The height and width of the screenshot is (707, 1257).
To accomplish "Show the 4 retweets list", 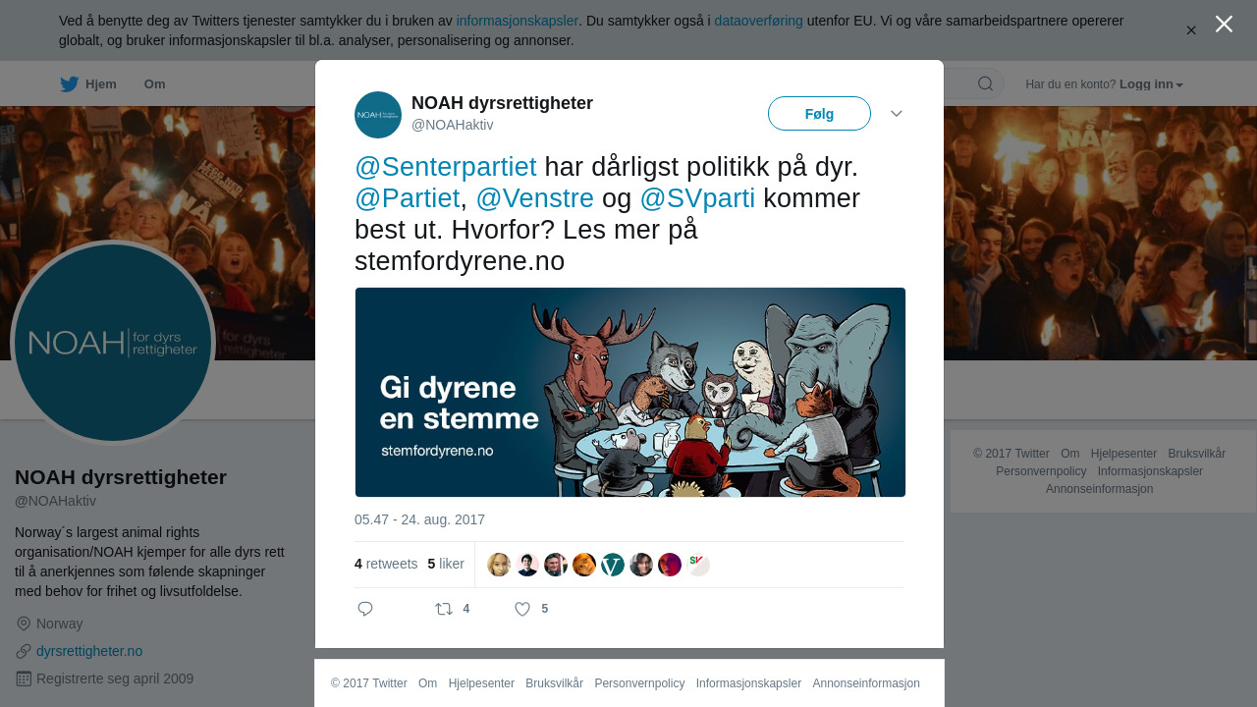I will tap(386, 564).
